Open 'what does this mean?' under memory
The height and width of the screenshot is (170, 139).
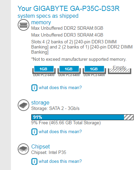(60, 88)
